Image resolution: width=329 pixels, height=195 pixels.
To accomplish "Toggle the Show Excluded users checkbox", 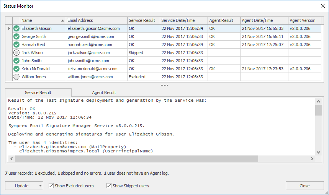I will coord(51,186).
